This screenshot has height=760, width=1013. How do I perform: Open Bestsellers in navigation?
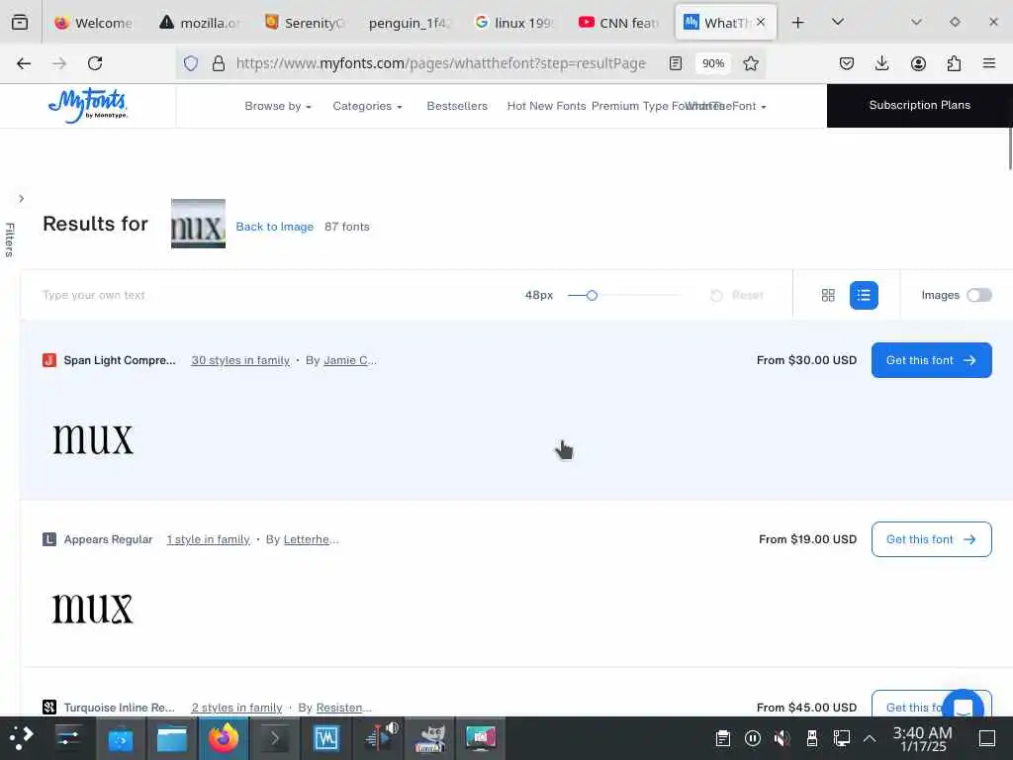pyautogui.click(x=457, y=106)
